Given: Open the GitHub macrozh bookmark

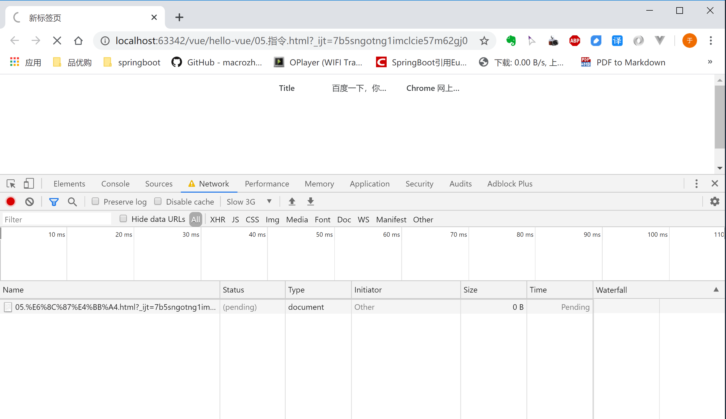Looking at the screenshot, I should 217,62.
